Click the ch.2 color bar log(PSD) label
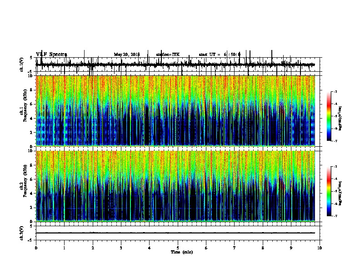The image size is (360, 278). (340, 193)
